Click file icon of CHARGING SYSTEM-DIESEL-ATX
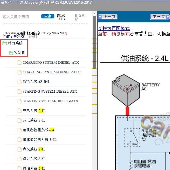 [20, 63]
